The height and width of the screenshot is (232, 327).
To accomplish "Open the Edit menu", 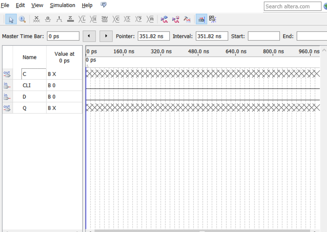I will 20,5.
